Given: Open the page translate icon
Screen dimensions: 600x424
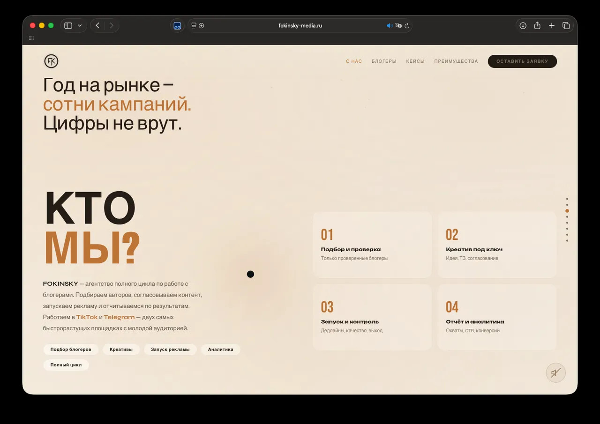Looking at the screenshot, I should pos(398,26).
